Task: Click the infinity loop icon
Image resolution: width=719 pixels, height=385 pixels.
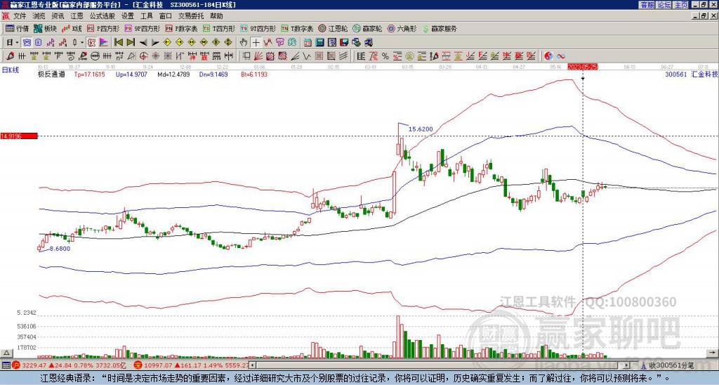Action: 561,56
